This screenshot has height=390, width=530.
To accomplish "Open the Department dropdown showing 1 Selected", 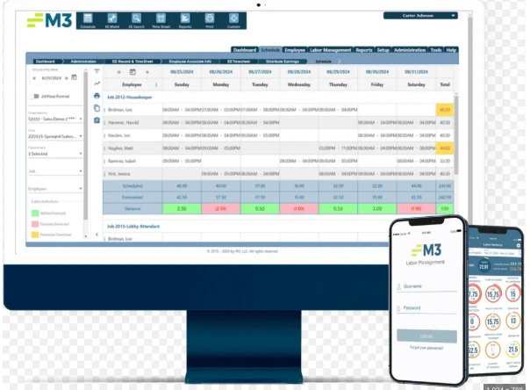I will pyautogui.click(x=55, y=154).
